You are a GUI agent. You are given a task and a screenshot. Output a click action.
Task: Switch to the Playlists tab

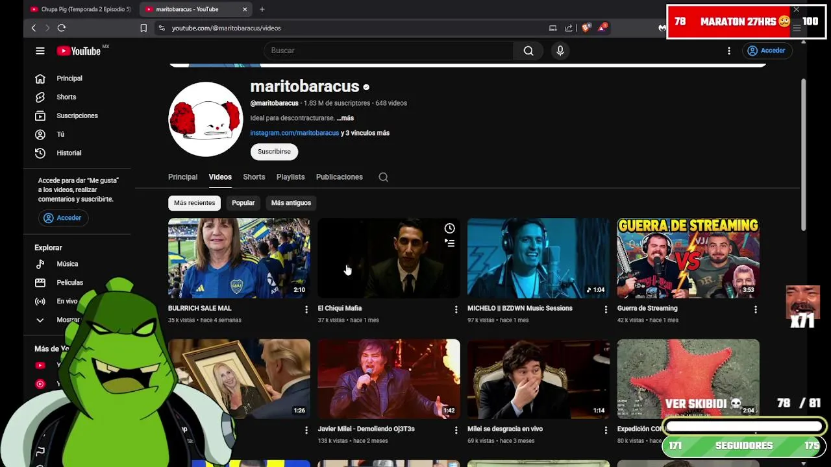[x=290, y=177]
